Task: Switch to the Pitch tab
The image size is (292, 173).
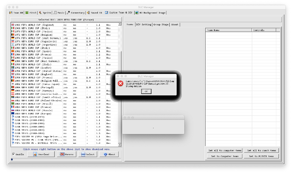Action: (x=32, y=12)
